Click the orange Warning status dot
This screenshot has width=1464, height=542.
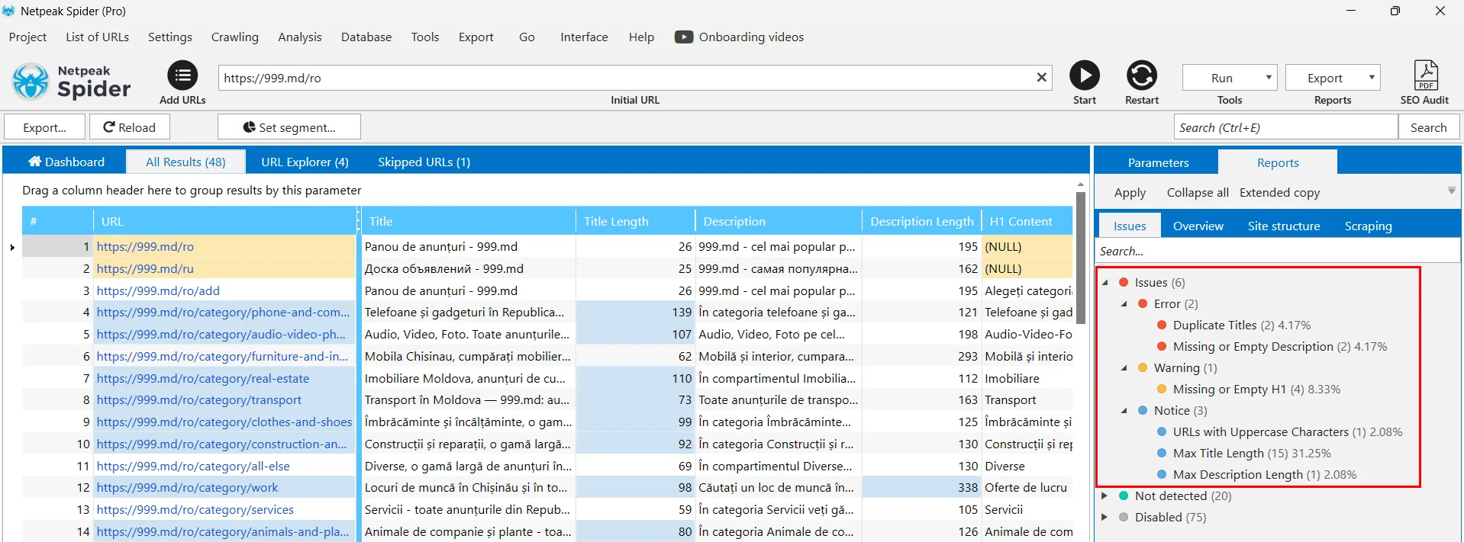pyautogui.click(x=1143, y=367)
